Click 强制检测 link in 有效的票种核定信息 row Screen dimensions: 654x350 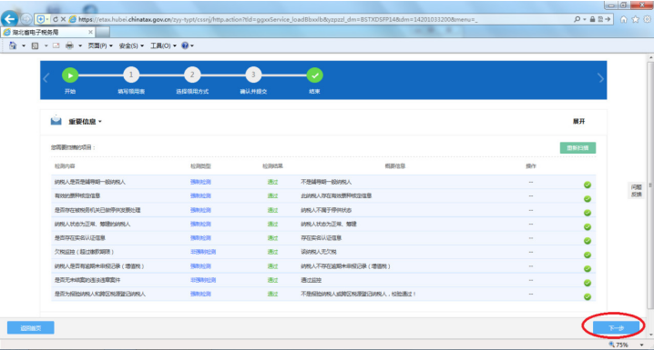[x=200, y=195]
